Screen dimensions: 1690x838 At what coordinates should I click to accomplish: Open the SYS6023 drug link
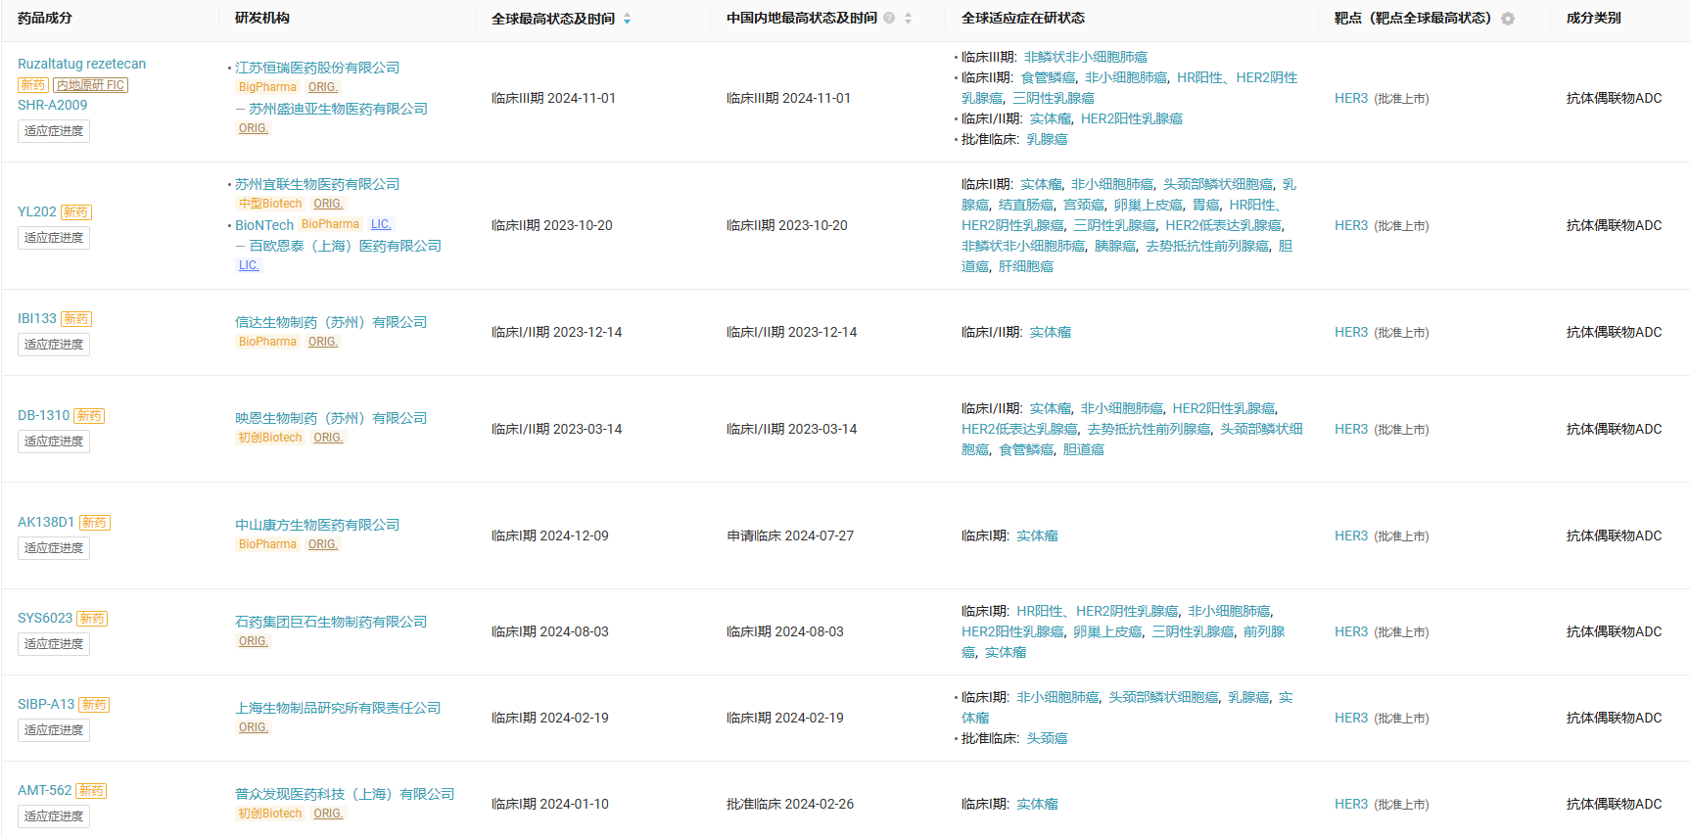[45, 618]
